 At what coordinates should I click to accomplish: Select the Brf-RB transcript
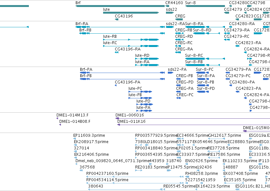click(x=122, y=33)
